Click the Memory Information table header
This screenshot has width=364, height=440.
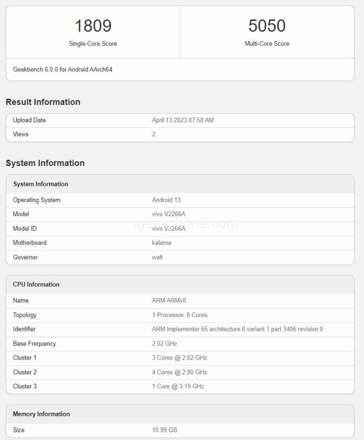(x=41, y=414)
